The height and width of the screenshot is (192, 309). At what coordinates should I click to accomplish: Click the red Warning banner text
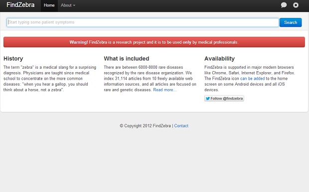pos(154,42)
